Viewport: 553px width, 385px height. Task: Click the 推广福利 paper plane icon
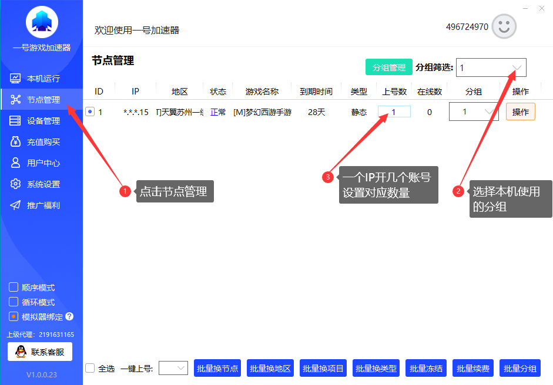(x=15, y=205)
